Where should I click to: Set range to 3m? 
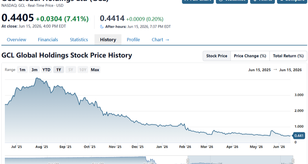(34, 70)
